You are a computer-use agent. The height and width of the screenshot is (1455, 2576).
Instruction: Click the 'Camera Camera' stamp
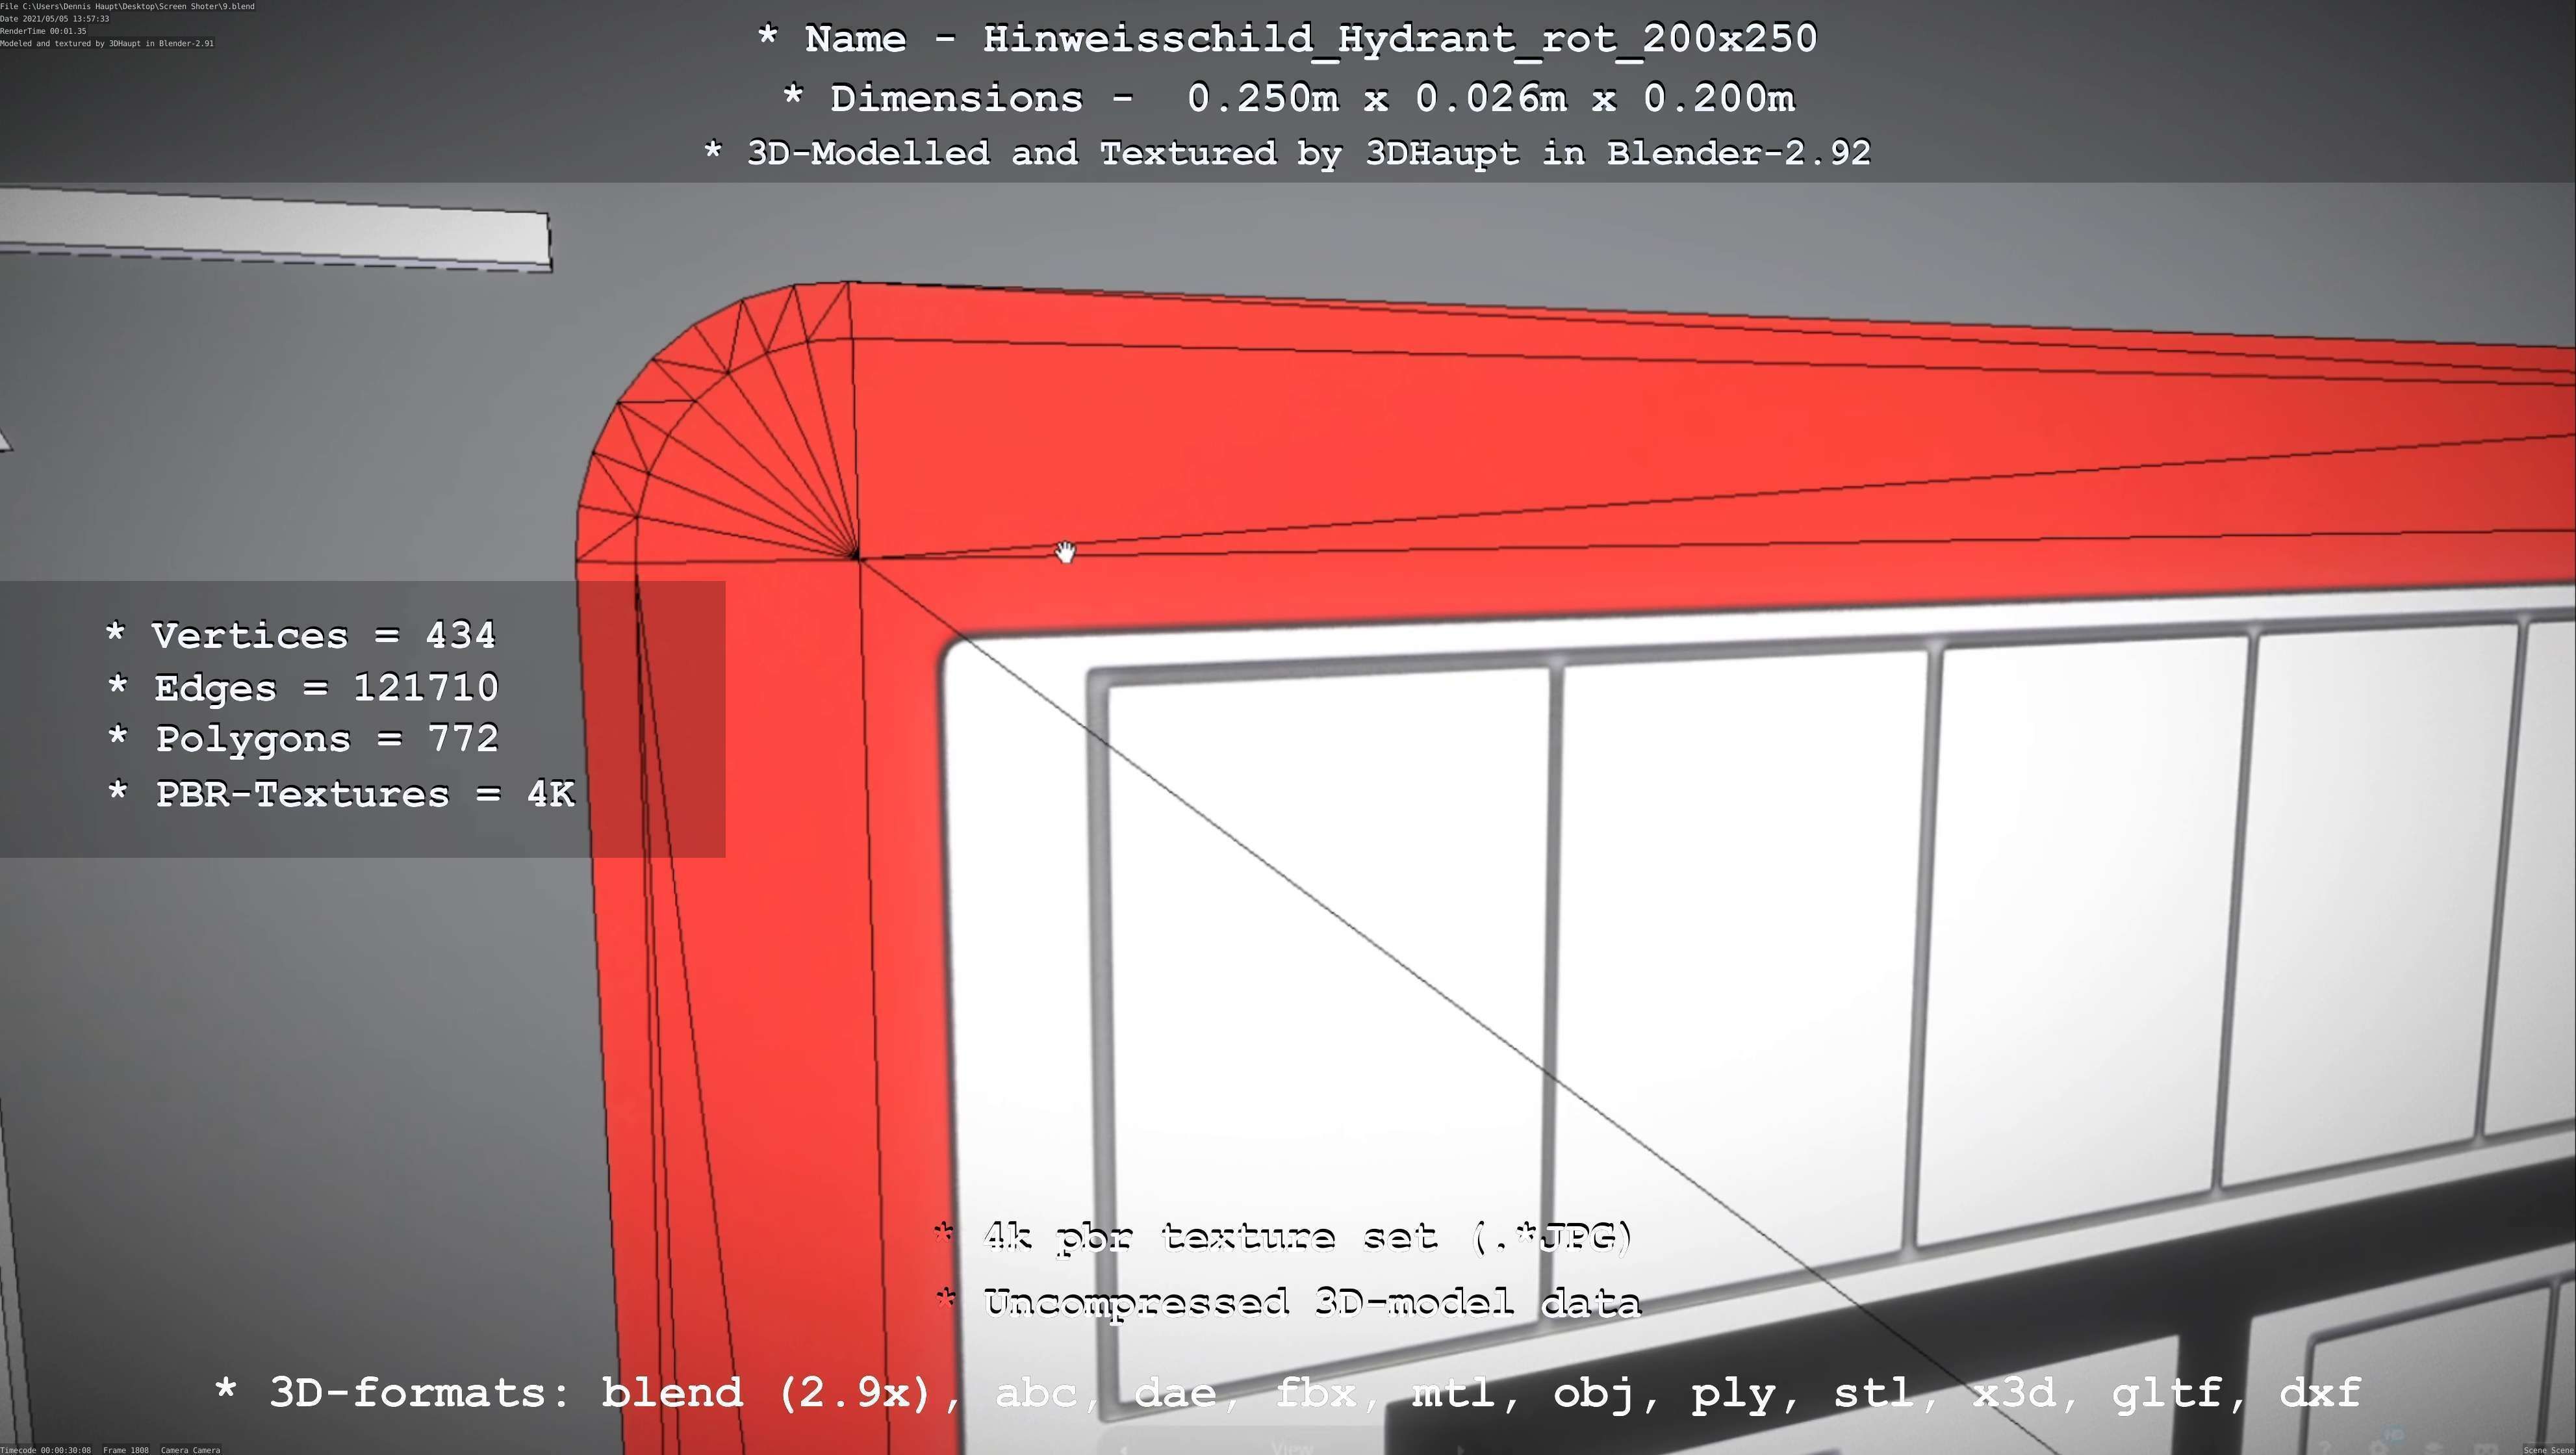[x=190, y=1449]
